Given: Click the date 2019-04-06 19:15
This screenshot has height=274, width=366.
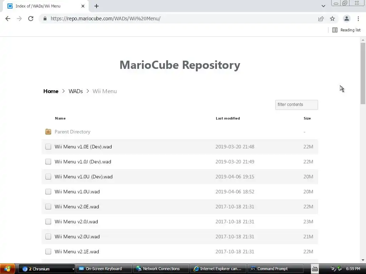Looking at the screenshot, I should pyautogui.click(x=235, y=177).
